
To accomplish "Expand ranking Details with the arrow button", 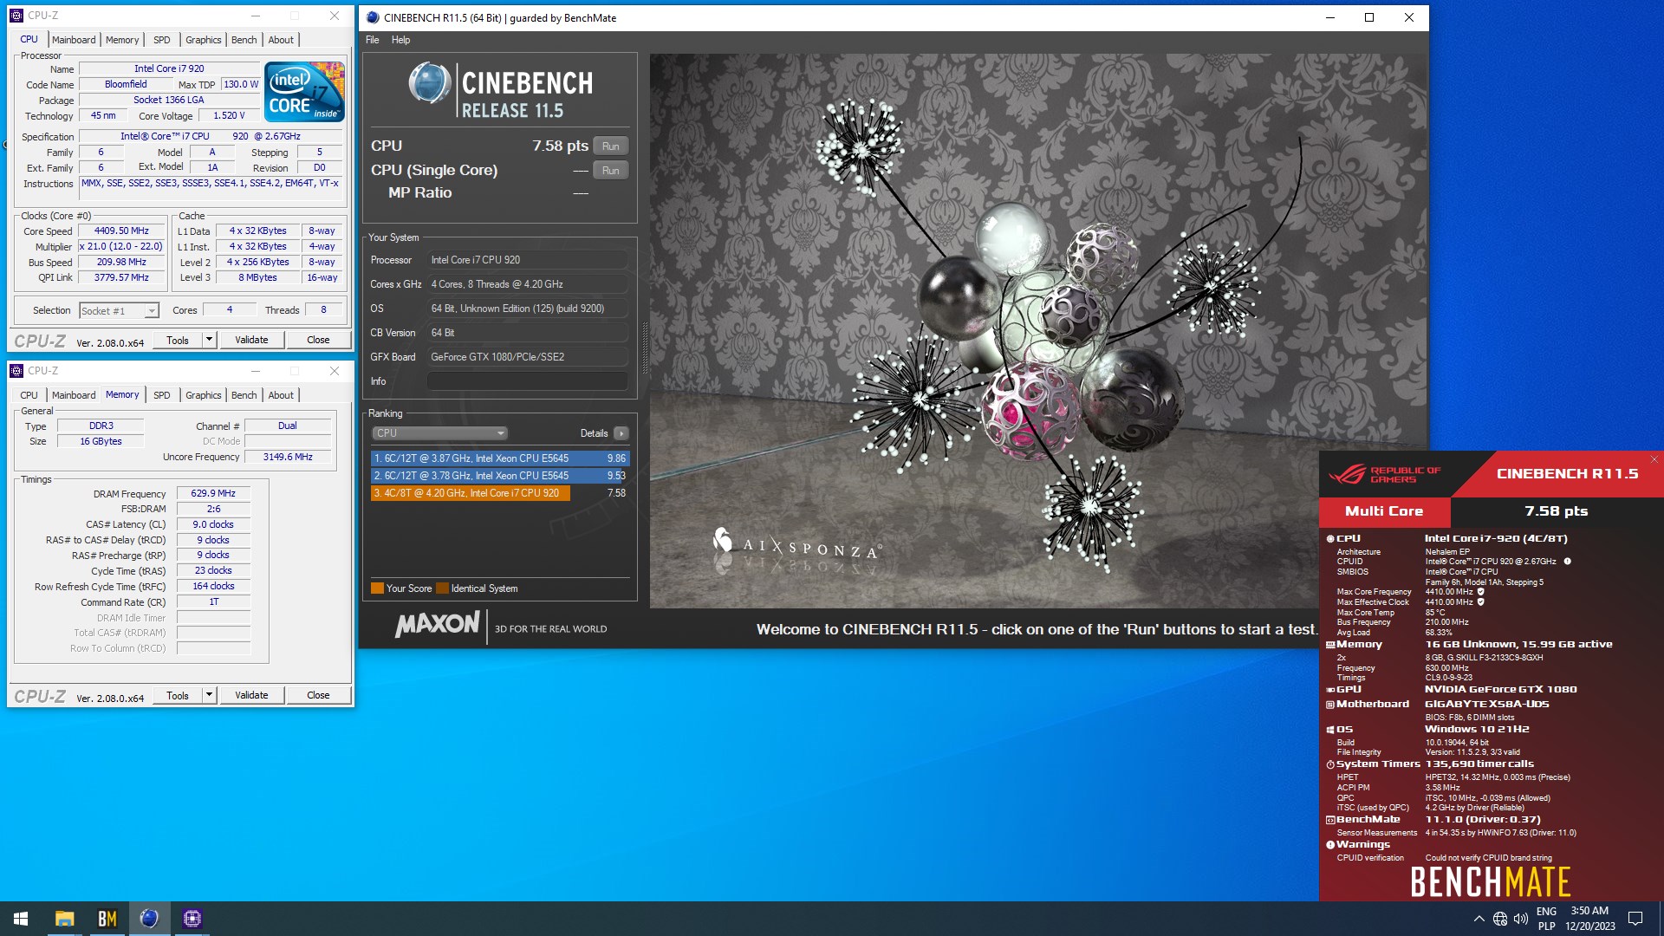I will 621,433.
